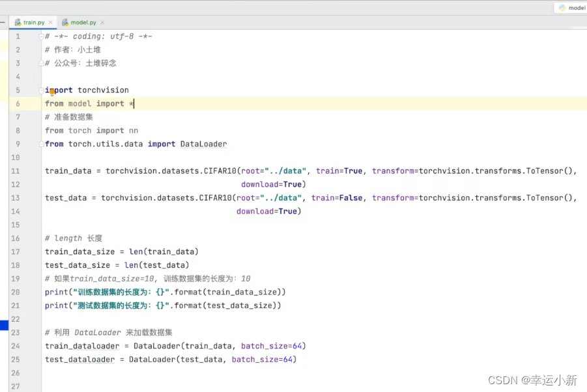587x392 pixels.
Task: Close the train.py tab
Action: coord(51,23)
